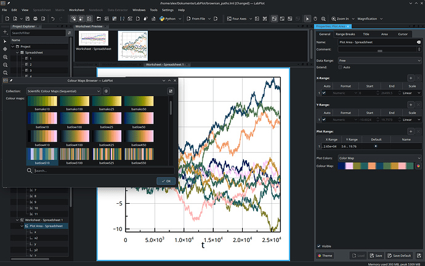Clear the Name field using clear icon
425x266 pixels.
click(418, 42)
